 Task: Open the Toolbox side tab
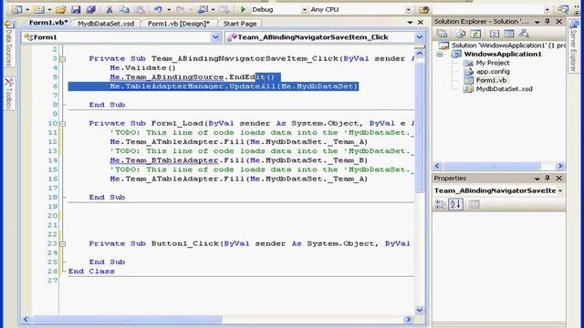pos(9,94)
